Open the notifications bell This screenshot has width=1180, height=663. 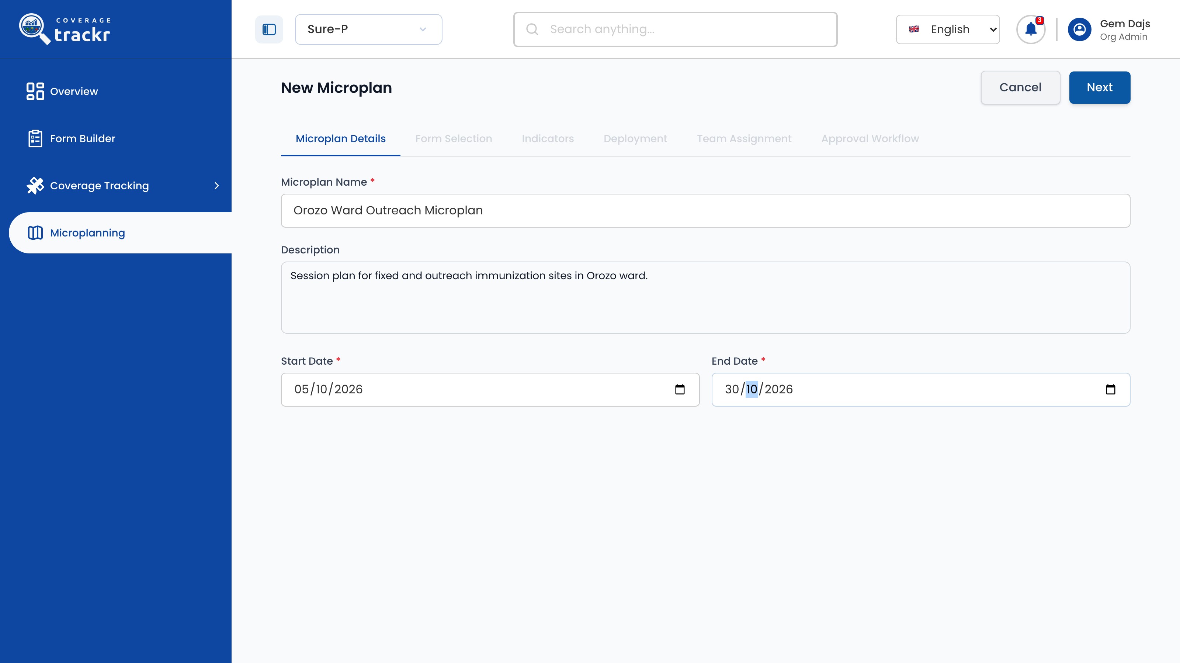(x=1031, y=29)
